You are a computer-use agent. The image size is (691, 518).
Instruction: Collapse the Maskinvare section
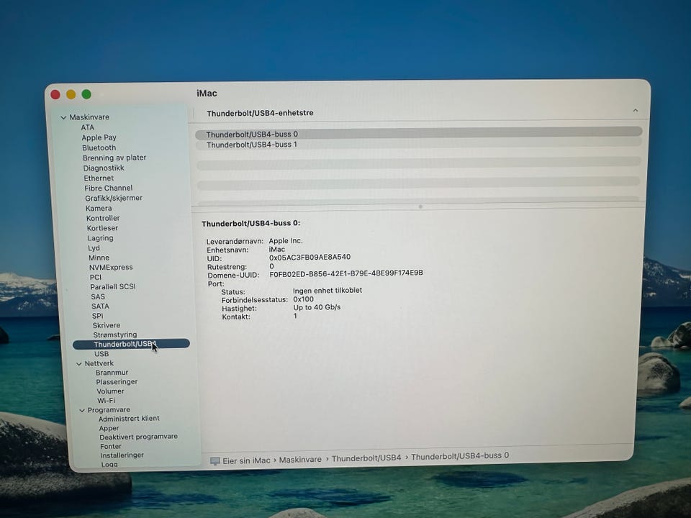[63, 117]
